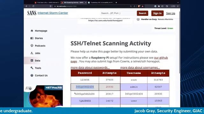Click the handler on duty avatar icon
Image resolution: width=204 pixels, height=114 pixels.
138,19
